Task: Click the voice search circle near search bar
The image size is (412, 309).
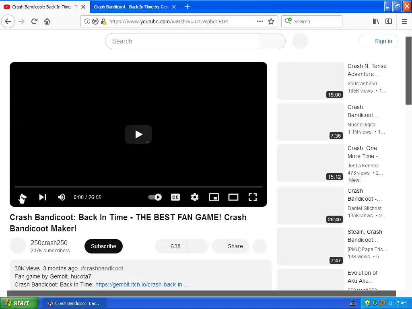Action: point(300,41)
